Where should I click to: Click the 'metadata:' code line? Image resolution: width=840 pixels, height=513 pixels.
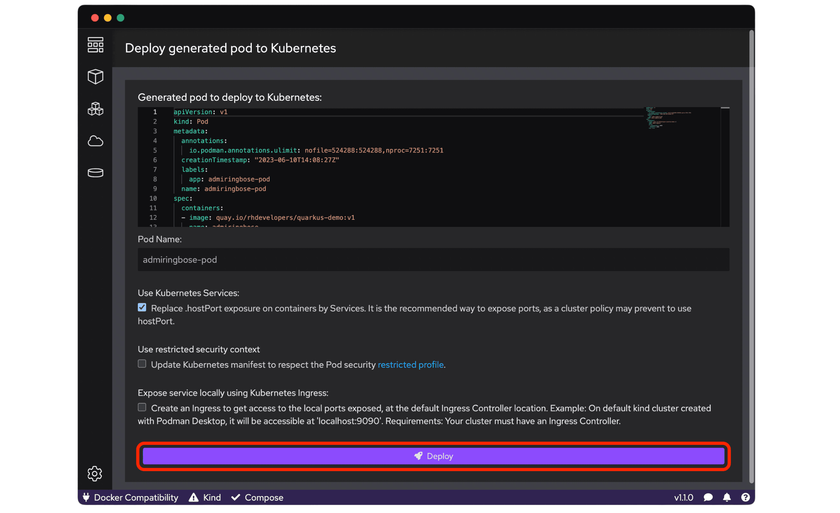pyautogui.click(x=190, y=131)
